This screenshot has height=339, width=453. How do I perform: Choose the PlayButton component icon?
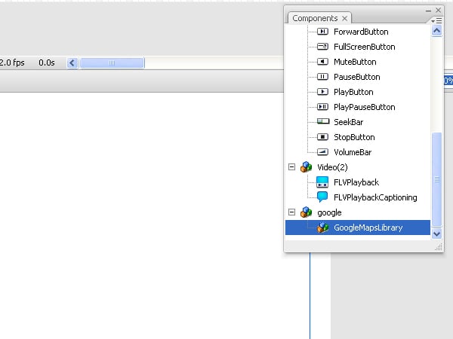tap(322, 92)
